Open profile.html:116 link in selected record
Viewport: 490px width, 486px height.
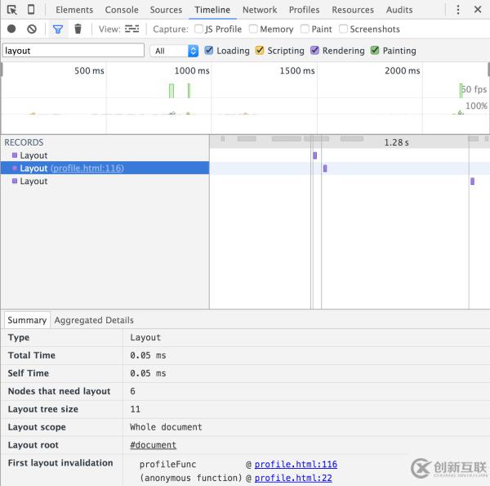click(x=87, y=169)
